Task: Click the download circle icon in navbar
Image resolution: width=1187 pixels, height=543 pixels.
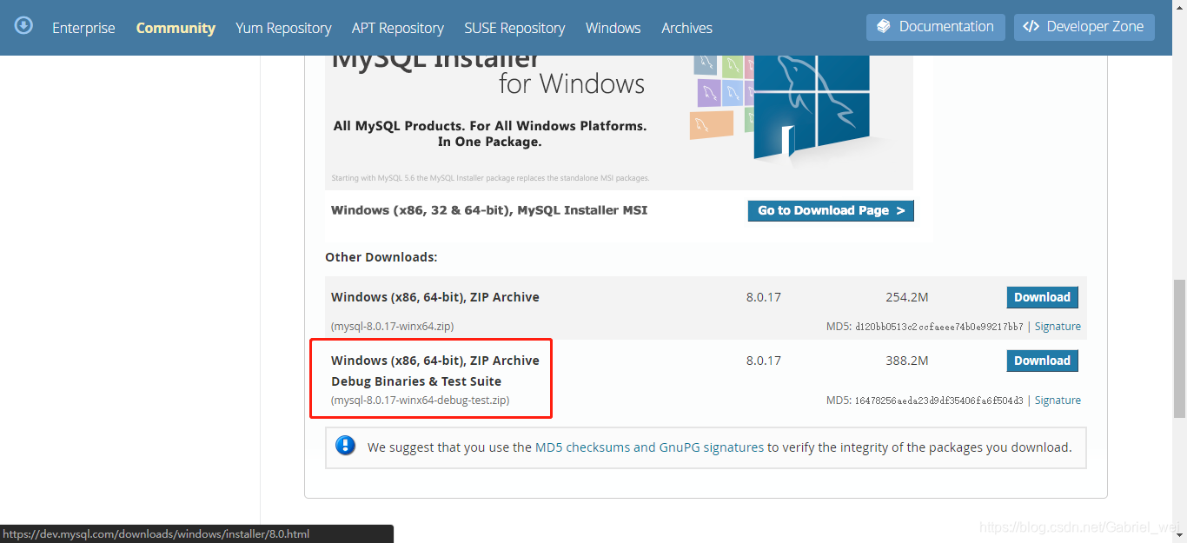Action: coord(24,25)
